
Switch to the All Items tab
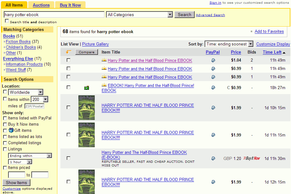coord(14,5)
